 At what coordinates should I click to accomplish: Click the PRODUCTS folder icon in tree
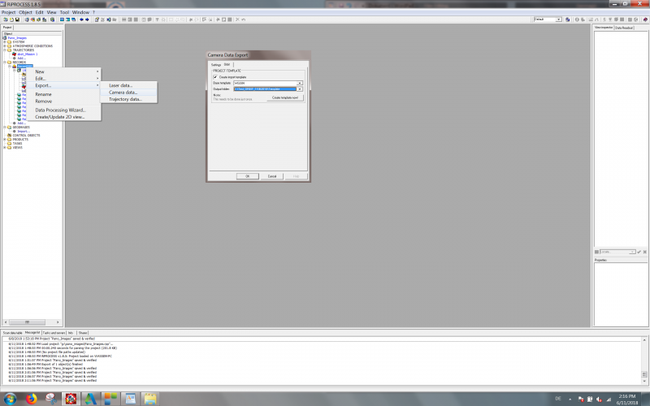pyautogui.click(x=9, y=140)
